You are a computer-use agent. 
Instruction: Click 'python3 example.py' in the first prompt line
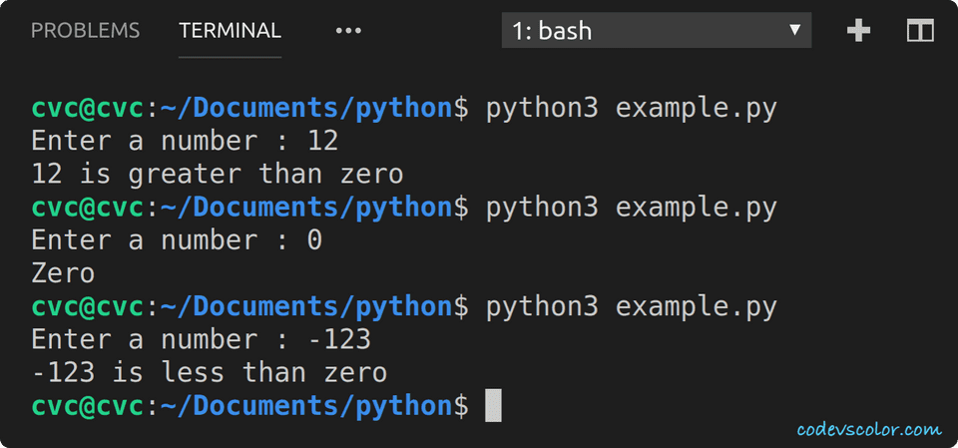[631, 108]
